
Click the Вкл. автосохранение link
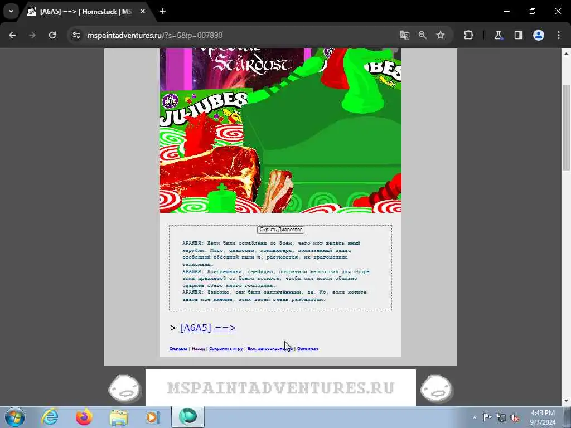click(x=270, y=349)
